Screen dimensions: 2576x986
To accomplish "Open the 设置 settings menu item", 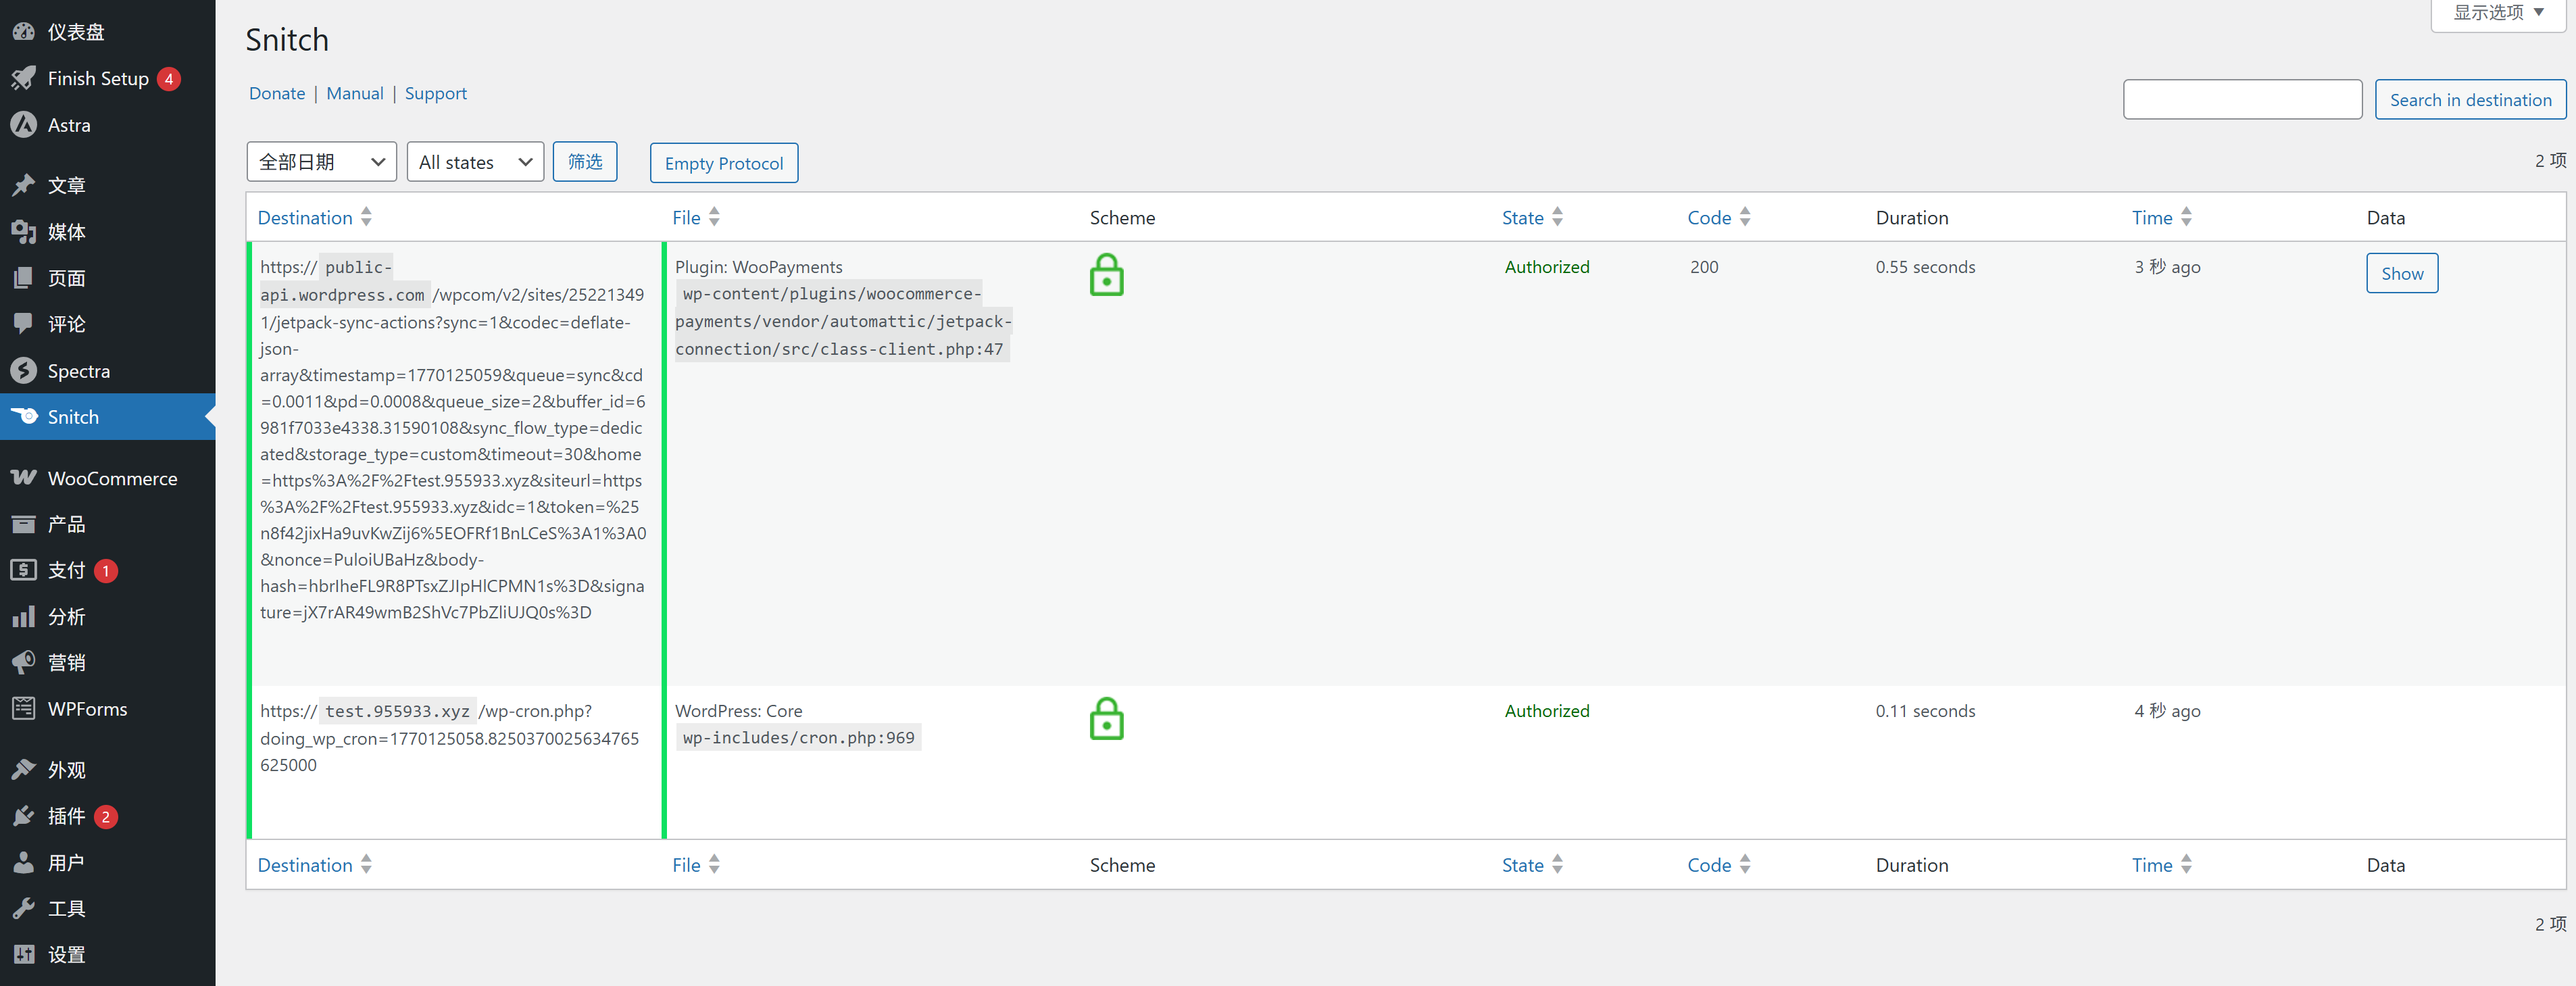I will [x=66, y=955].
